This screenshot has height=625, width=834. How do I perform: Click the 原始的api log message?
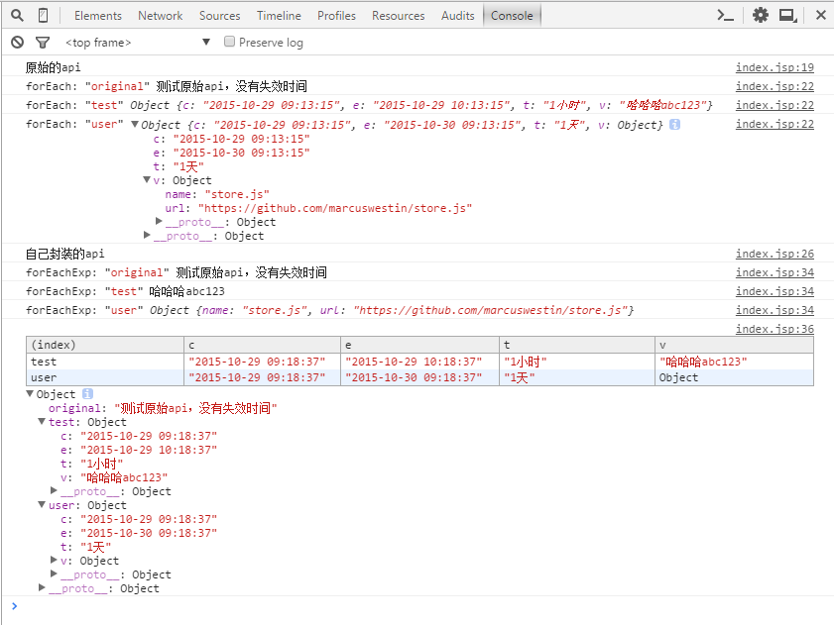point(54,67)
